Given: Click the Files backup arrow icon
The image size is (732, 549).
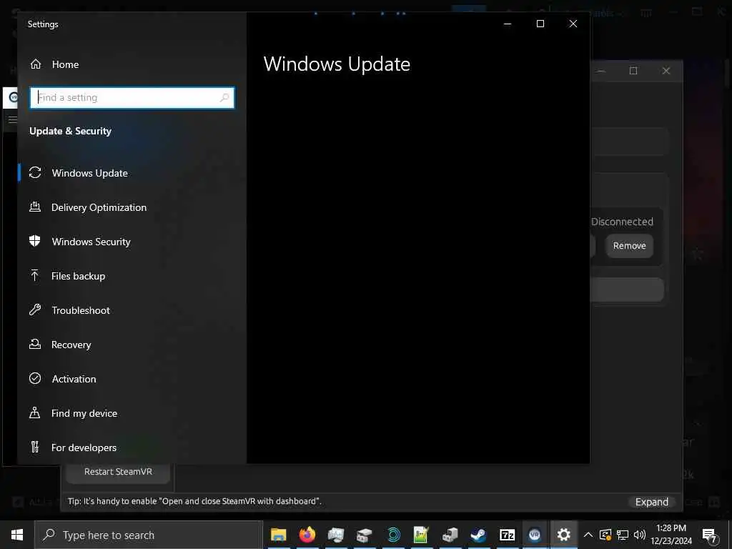Looking at the screenshot, I should (34, 275).
